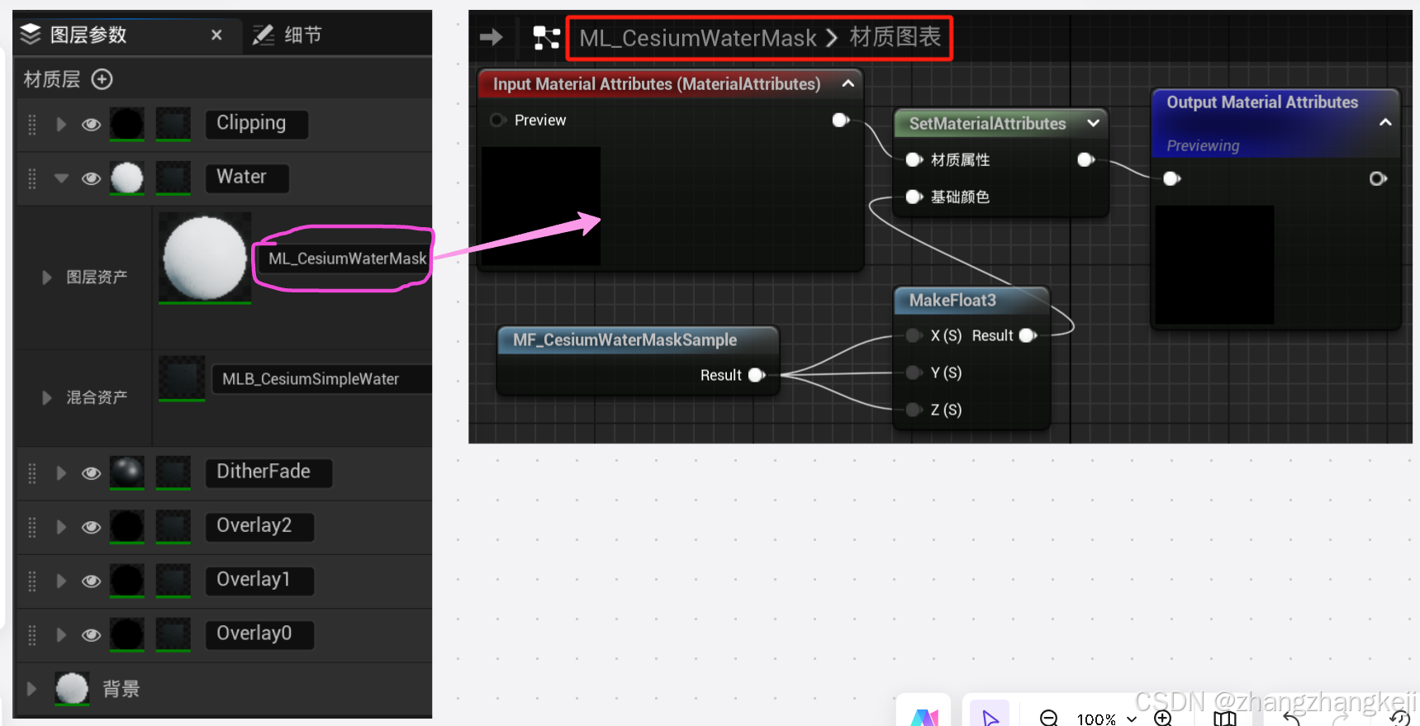Click the ML_CesiumWaterMask layer asset field
Image resolution: width=1420 pixels, height=726 pixels.
(x=344, y=259)
